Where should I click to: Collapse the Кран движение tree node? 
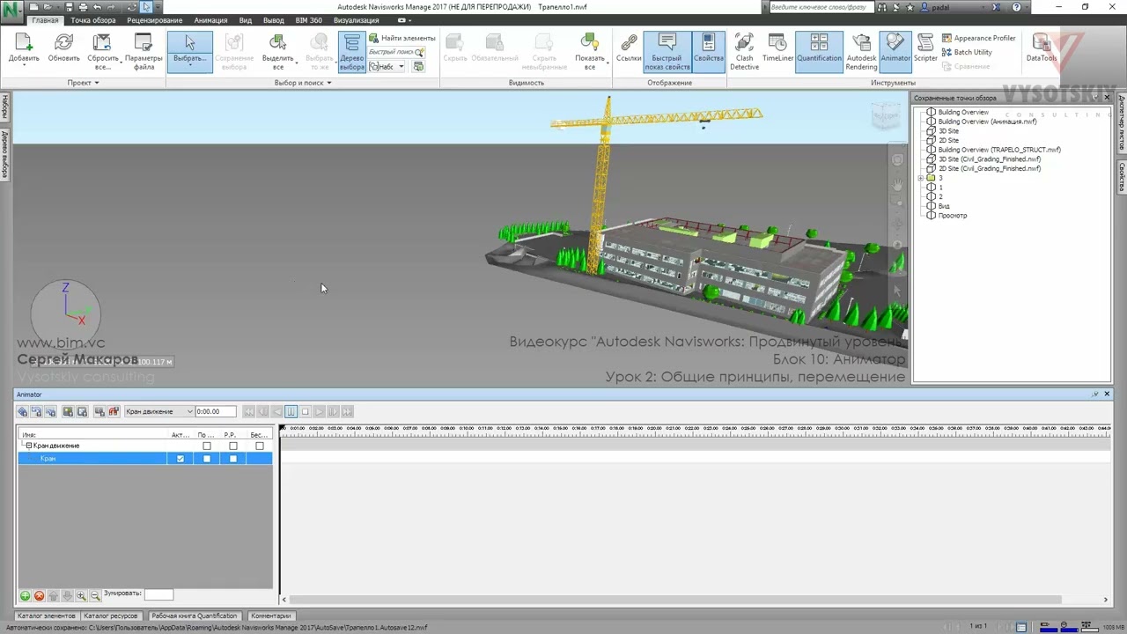28,446
